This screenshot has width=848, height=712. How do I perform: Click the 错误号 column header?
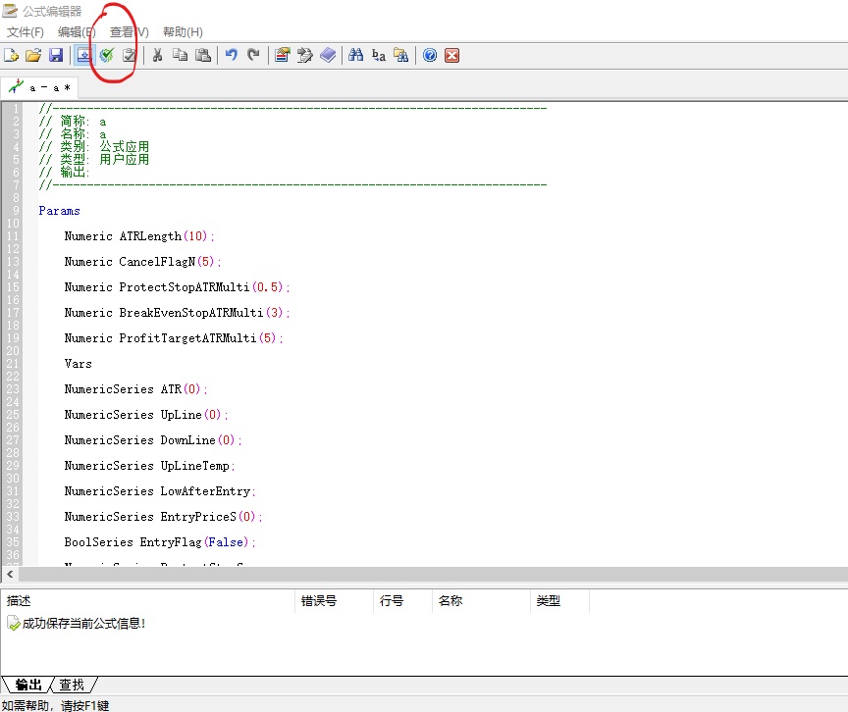pyautogui.click(x=335, y=601)
